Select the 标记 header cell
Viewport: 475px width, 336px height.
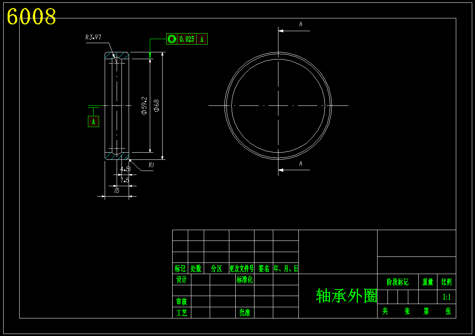click(x=180, y=269)
